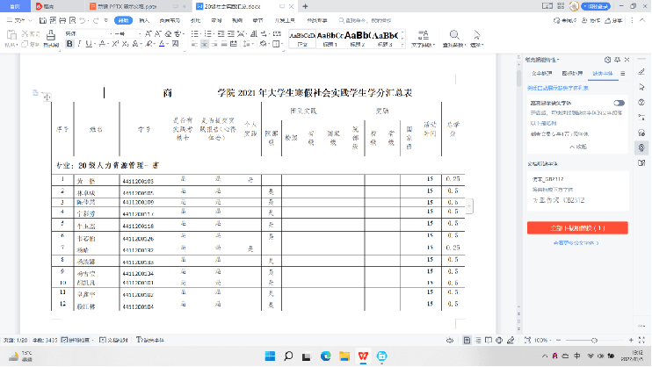652x367 pixels.
Task: Open Find and Replace tool
Action: pyautogui.click(x=454, y=39)
